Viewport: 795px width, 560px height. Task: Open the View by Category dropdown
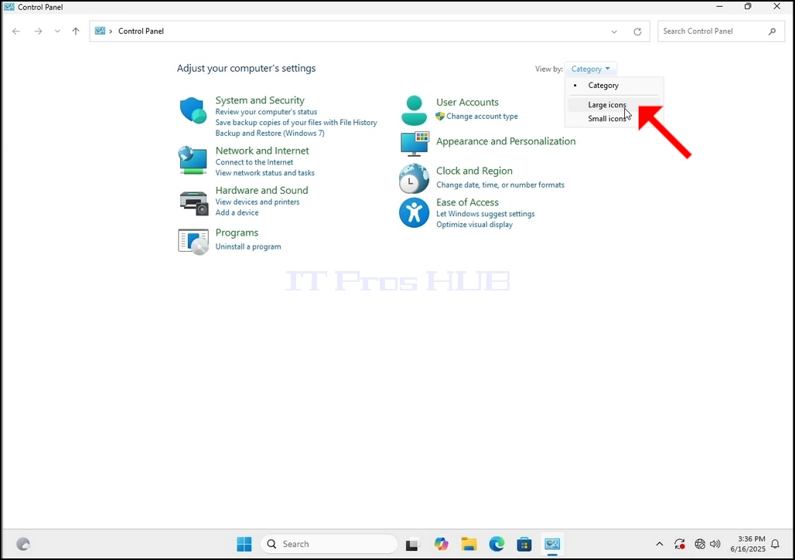[590, 69]
